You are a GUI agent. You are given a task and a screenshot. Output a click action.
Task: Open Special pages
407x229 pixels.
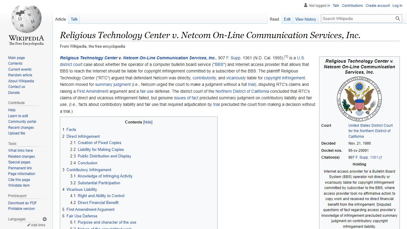tap(19, 162)
